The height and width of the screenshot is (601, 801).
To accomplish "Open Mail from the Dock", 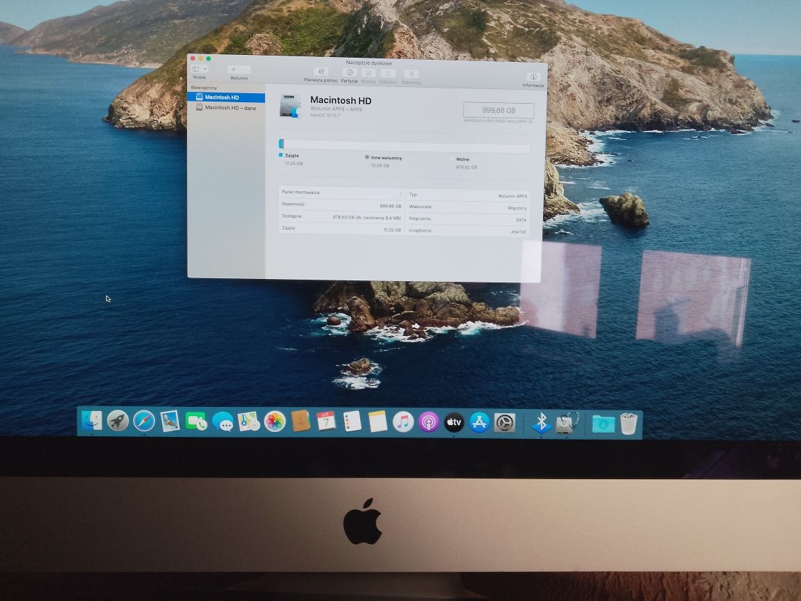I will coord(170,422).
